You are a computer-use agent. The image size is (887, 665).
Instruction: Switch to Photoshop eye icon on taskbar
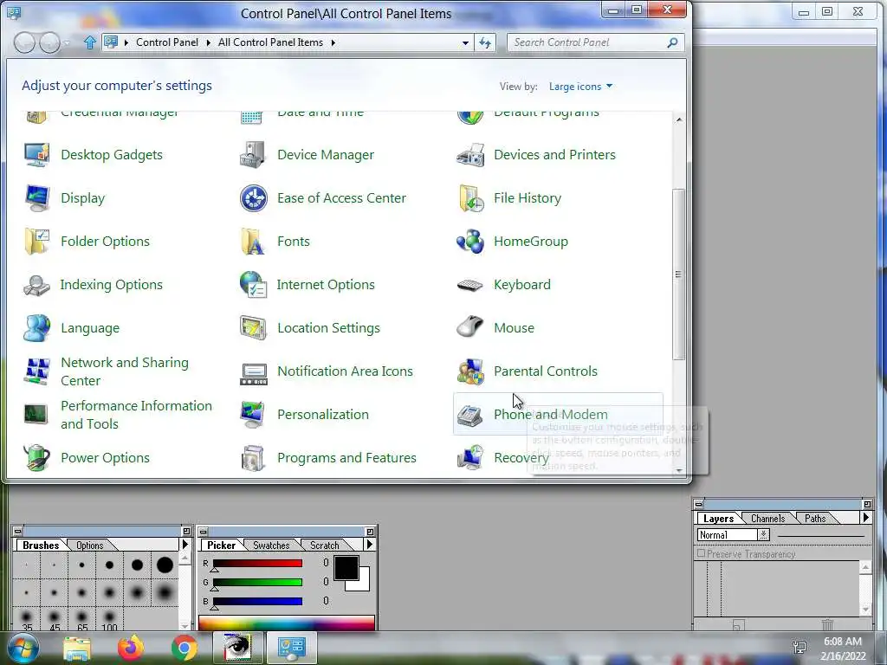[x=237, y=648]
